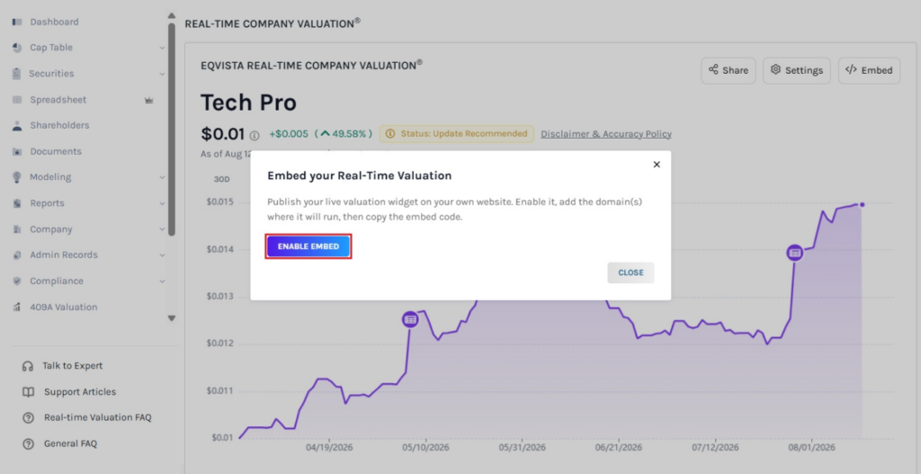The image size is (921, 474).
Task: Expand the Compliance menu chevron
Action: (162, 282)
